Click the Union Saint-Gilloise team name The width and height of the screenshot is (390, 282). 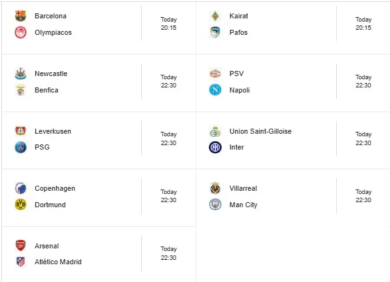[x=260, y=131]
